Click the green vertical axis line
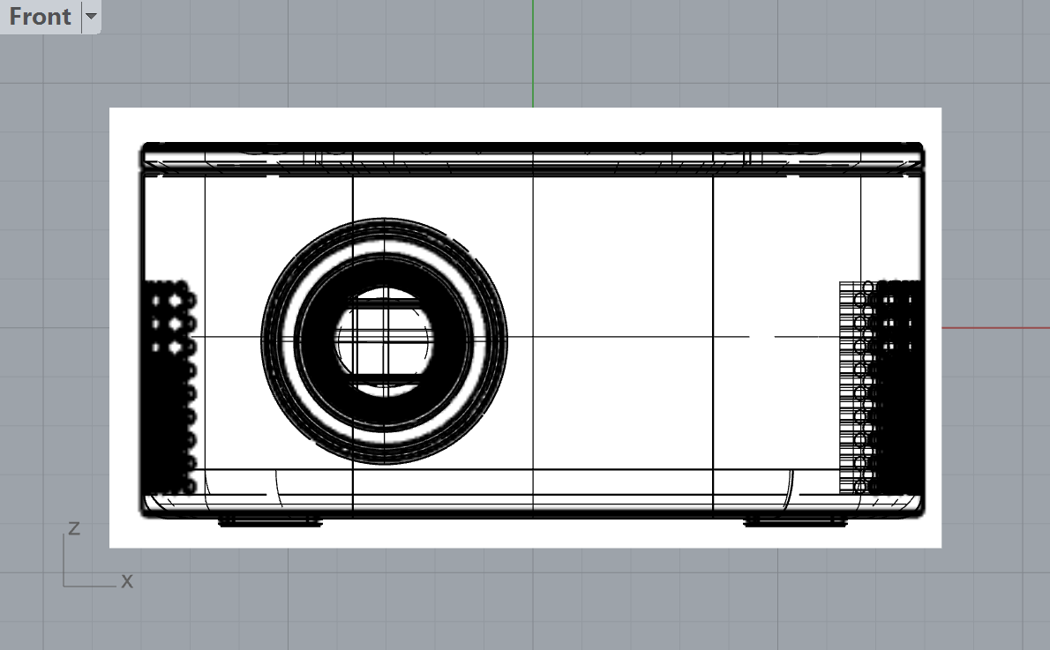This screenshot has height=650, width=1050. [x=533, y=53]
